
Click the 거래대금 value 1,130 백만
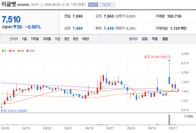click(178, 28)
